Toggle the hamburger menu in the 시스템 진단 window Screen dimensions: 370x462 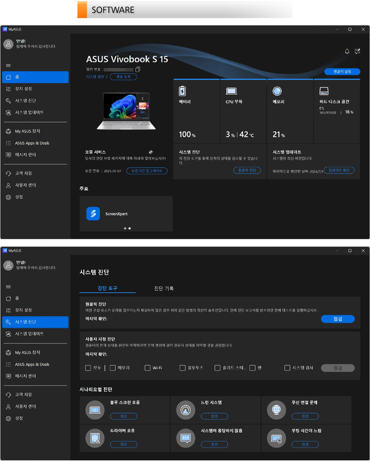pos(8,287)
